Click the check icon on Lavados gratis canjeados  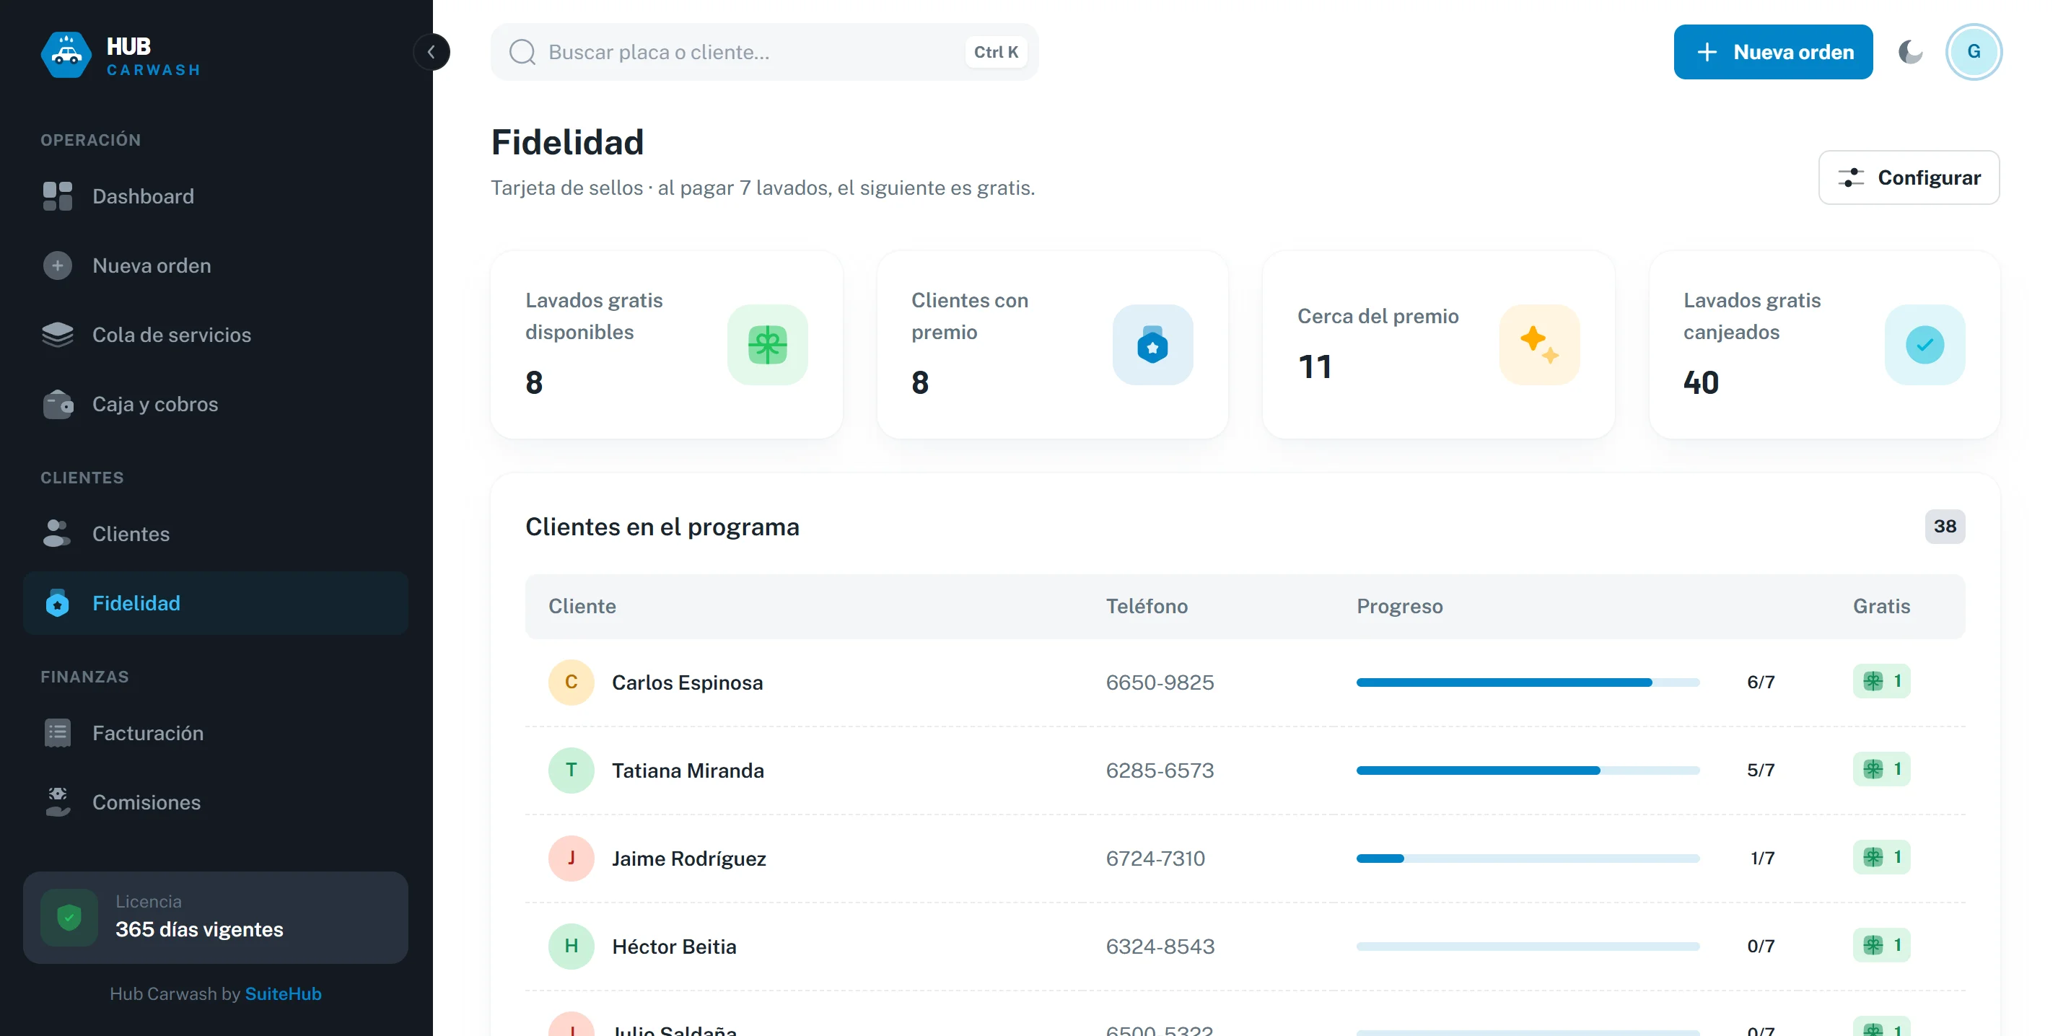point(1925,345)
